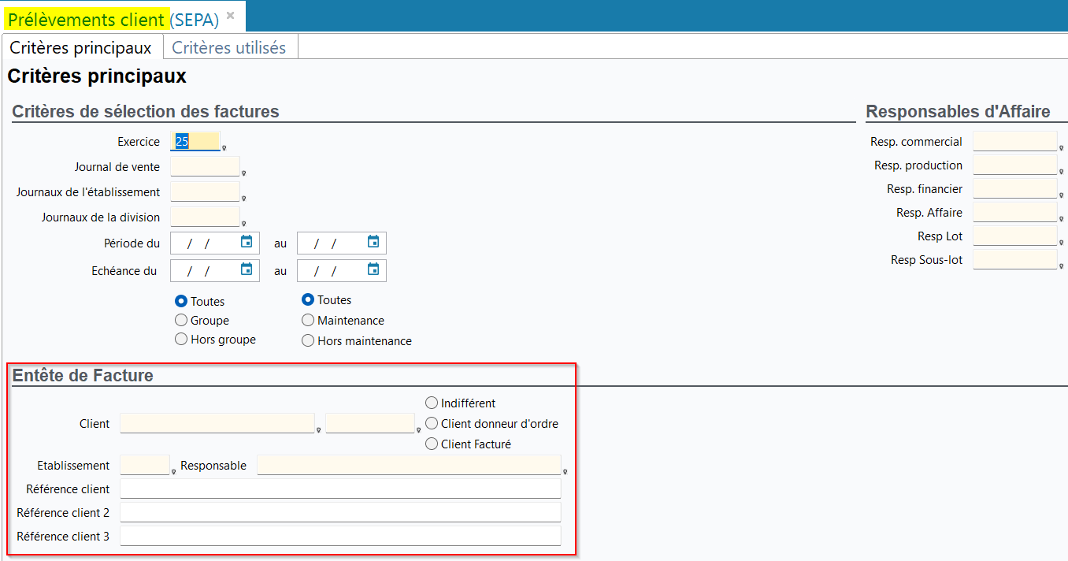Open calendar for 'Echéance' end date
This screenshot has width=1068, height=561.
pos(373,270)
